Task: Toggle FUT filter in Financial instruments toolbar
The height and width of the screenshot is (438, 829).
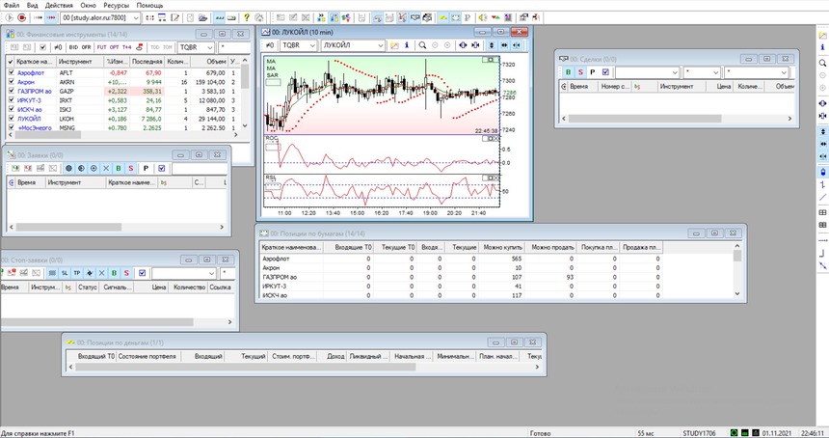Action: coord(101,47)
